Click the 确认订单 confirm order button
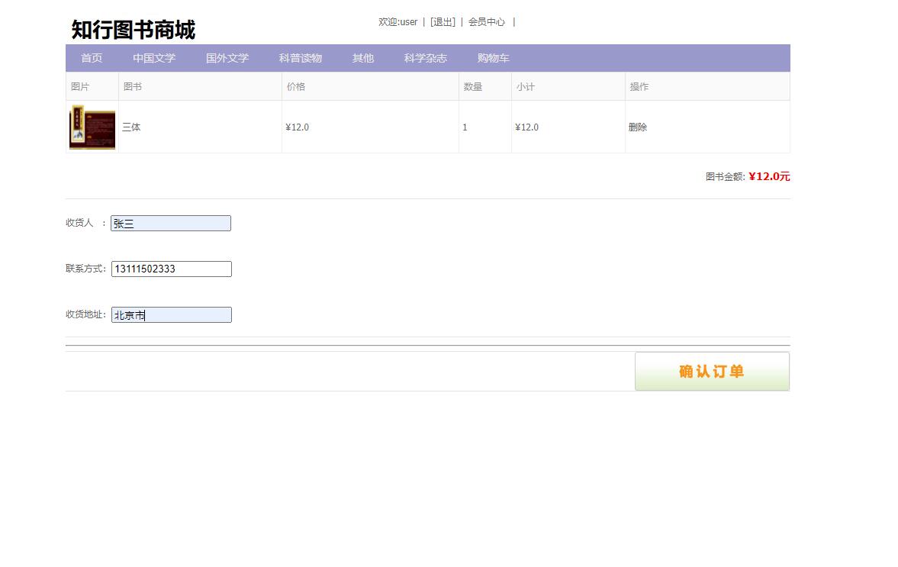Viewport: 898px width, 567px height. pos(711,371)
